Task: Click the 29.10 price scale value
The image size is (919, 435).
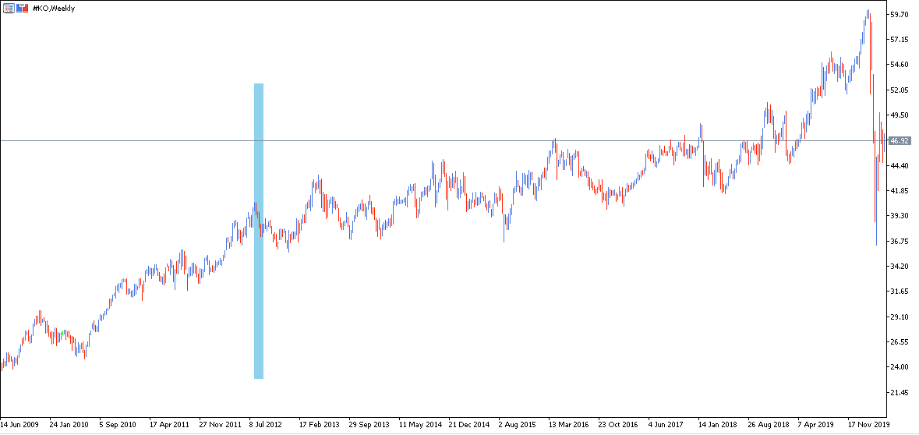Action: coord(899,317)
